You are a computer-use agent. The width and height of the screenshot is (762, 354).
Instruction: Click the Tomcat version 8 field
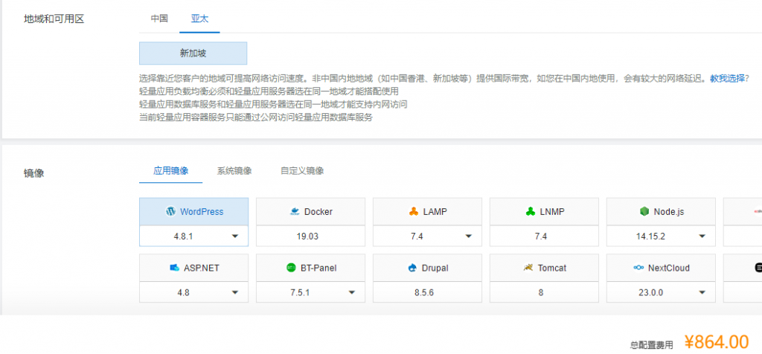coord(544,293)
